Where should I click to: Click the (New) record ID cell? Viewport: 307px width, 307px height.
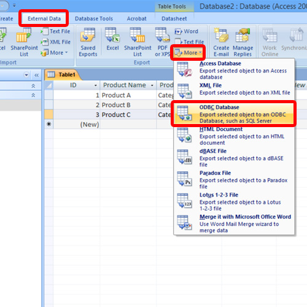tap(77, 125)
